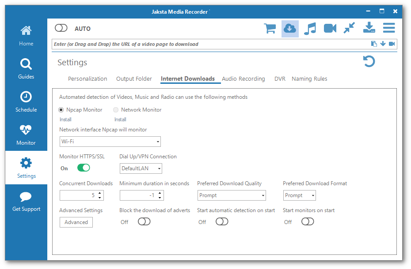This screenshot has height=269, width=411.
Task: Open Get Support chat section
Action: pos(26,201)
